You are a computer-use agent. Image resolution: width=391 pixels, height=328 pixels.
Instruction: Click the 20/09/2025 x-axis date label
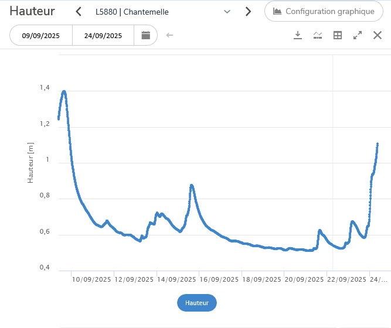coord(305,279)
